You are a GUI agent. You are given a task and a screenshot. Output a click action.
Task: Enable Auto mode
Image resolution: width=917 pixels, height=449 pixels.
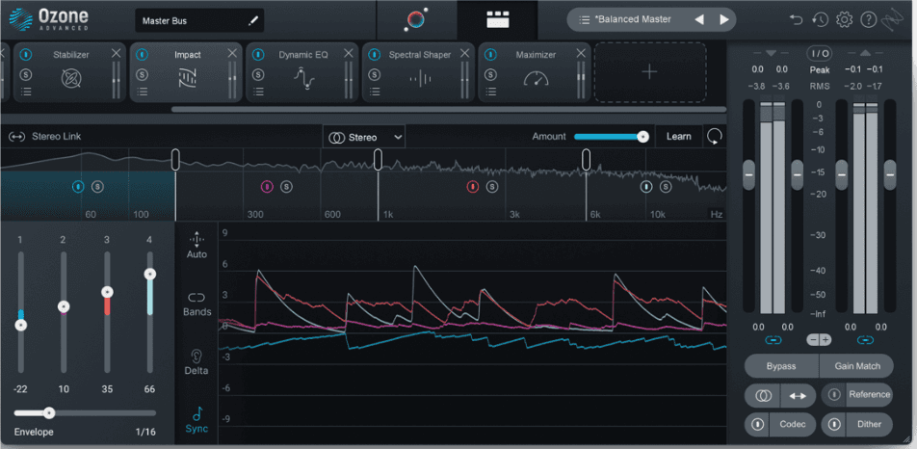pos(196,246)
